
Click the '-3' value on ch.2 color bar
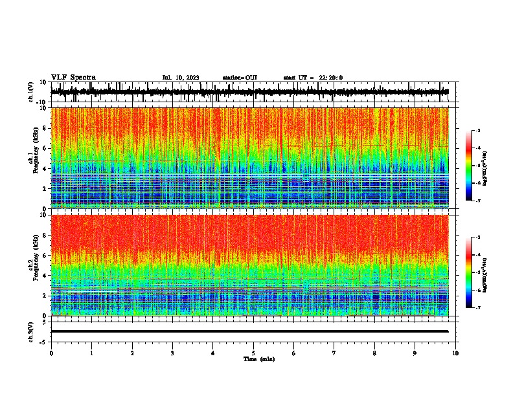[477, 237]
